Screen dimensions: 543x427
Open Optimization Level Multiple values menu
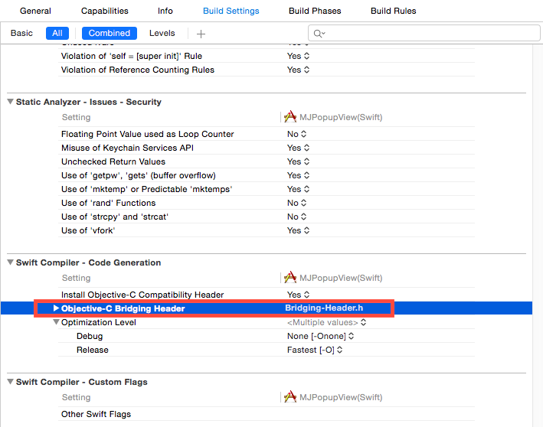[326, 322]
